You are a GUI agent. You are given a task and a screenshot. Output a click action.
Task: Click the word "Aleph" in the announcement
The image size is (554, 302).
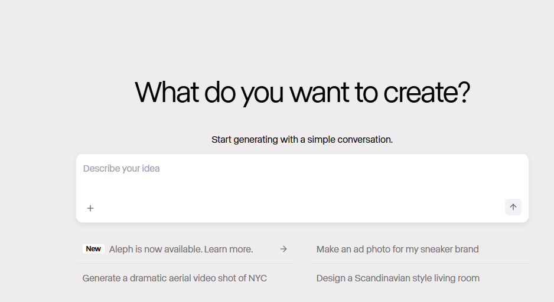coord(122,249)
